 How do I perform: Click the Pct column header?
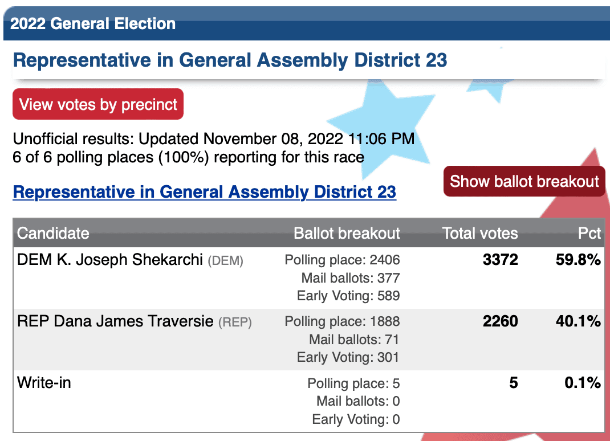click(x=589, y=233)
